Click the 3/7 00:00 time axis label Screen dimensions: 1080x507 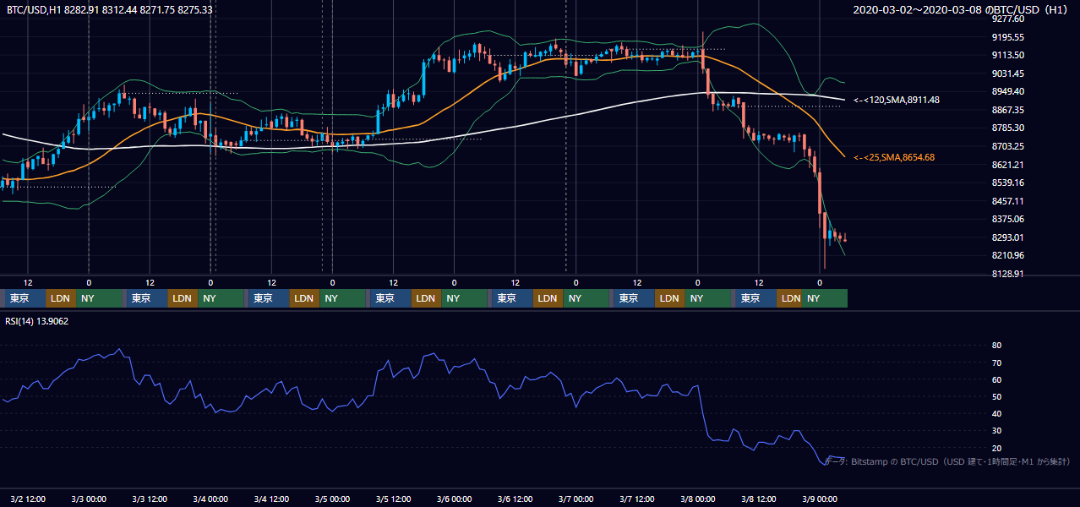pos(575,499)
